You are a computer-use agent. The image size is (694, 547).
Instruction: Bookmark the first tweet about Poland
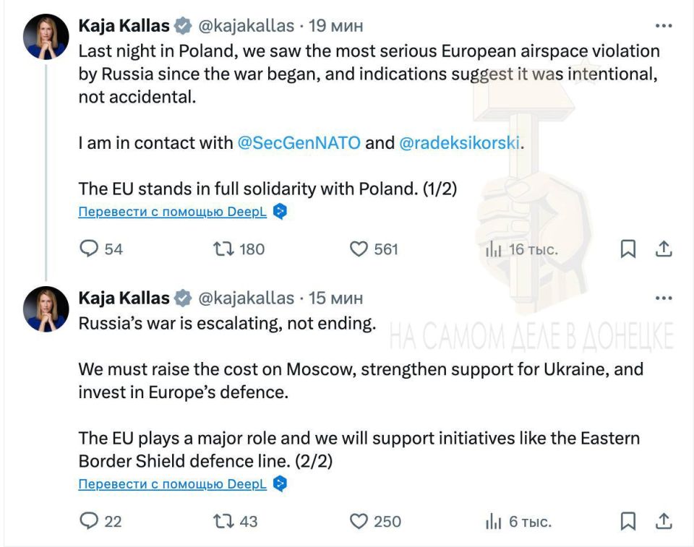(x=628, y=249)
